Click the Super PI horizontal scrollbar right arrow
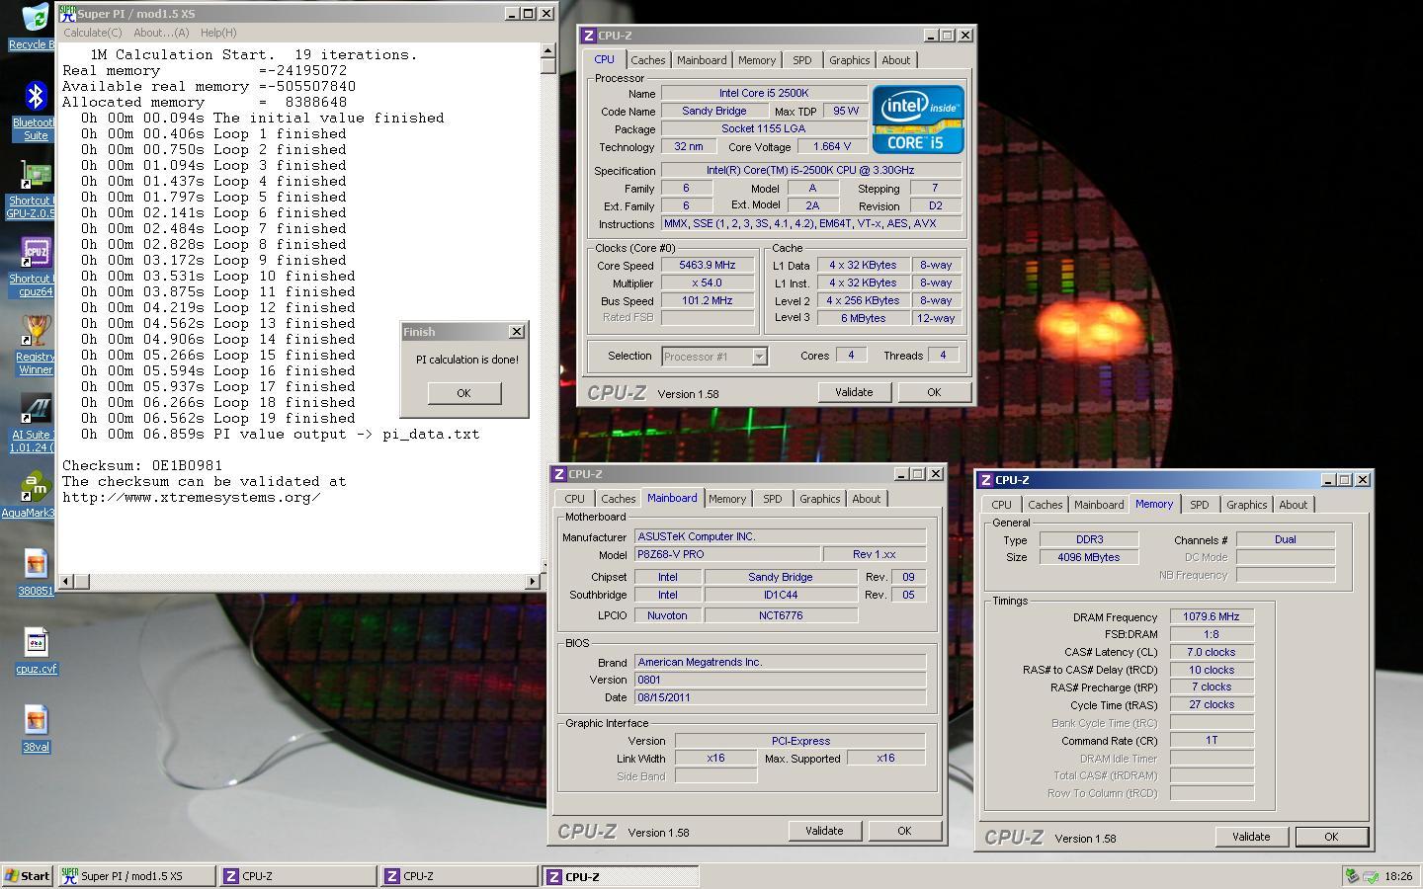Image resolution: width=1423 pixels, height=889 pixels. point(533,581)
